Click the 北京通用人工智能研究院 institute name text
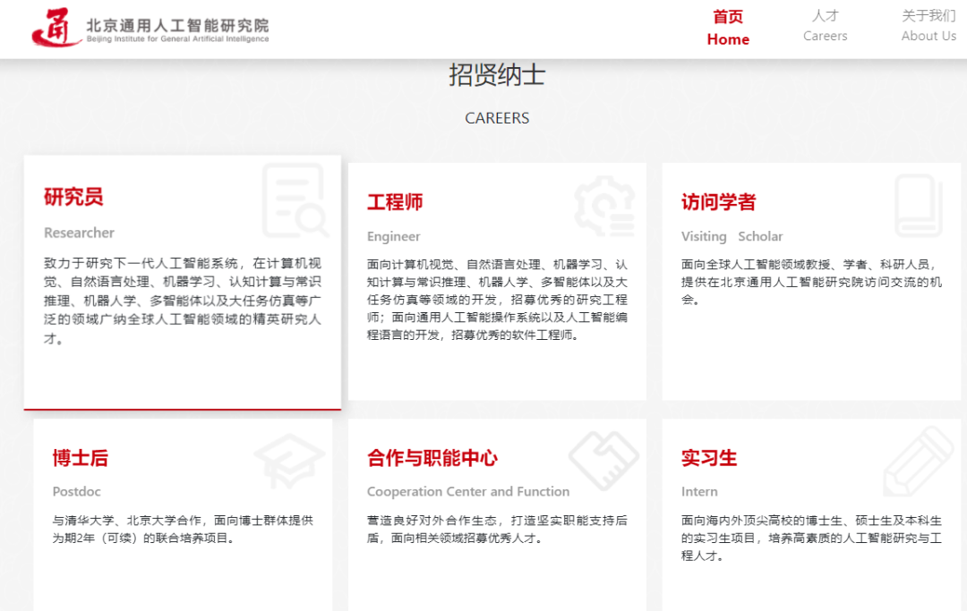 click(177, 26)
